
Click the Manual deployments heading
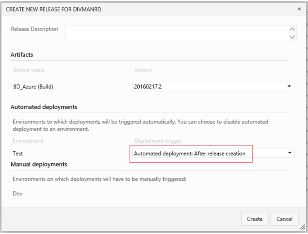click(x=39, y=164)
